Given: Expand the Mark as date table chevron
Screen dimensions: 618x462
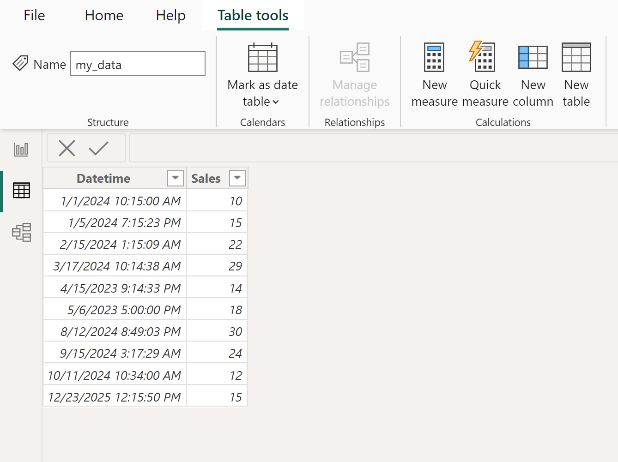Looking at the screenshot, I should pyautogui.click(x=276, y=102).
